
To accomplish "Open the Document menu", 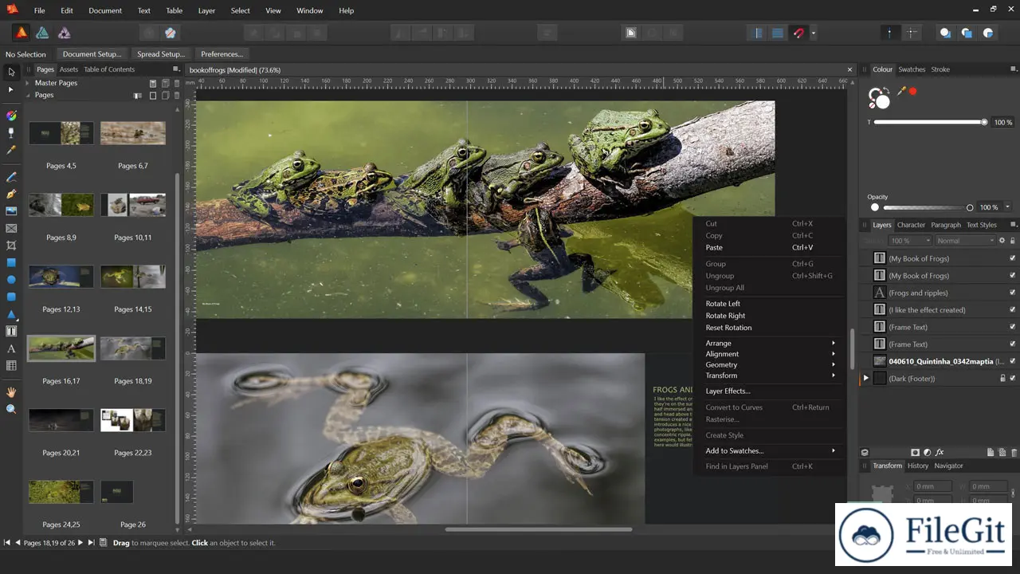I will 105,10.
